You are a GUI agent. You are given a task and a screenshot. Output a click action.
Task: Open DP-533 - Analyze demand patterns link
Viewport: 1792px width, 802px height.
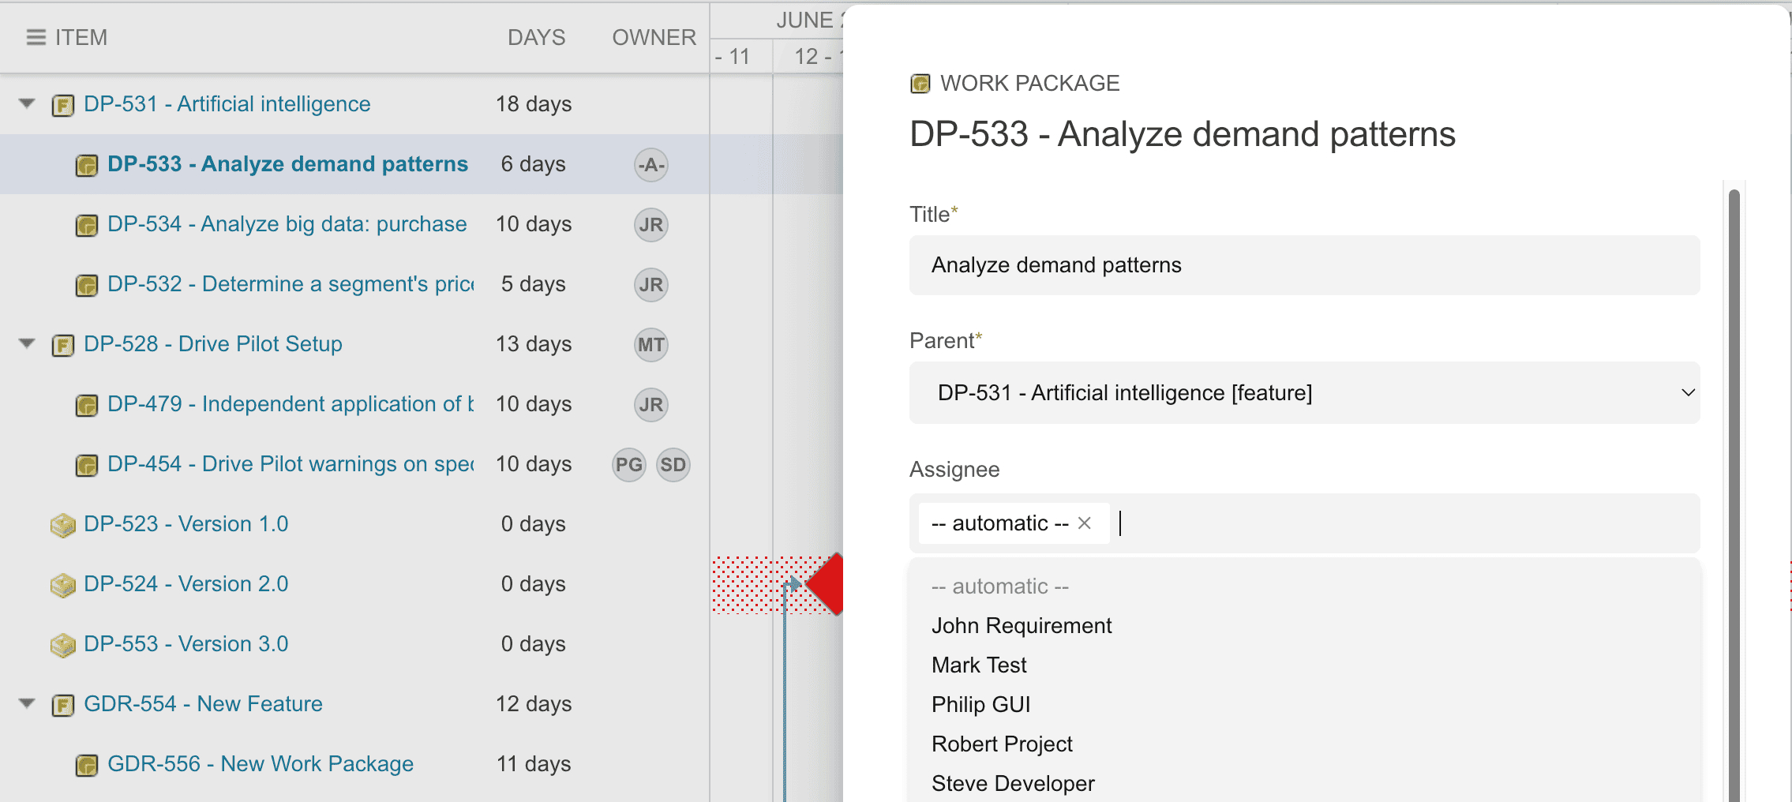pos(288,164)
